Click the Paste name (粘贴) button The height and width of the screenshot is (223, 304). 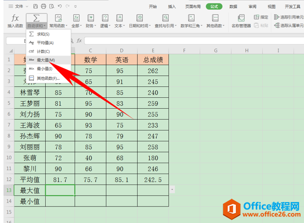coord(261,25)
